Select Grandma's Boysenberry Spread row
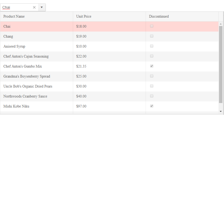 click(x=109, y=76)
